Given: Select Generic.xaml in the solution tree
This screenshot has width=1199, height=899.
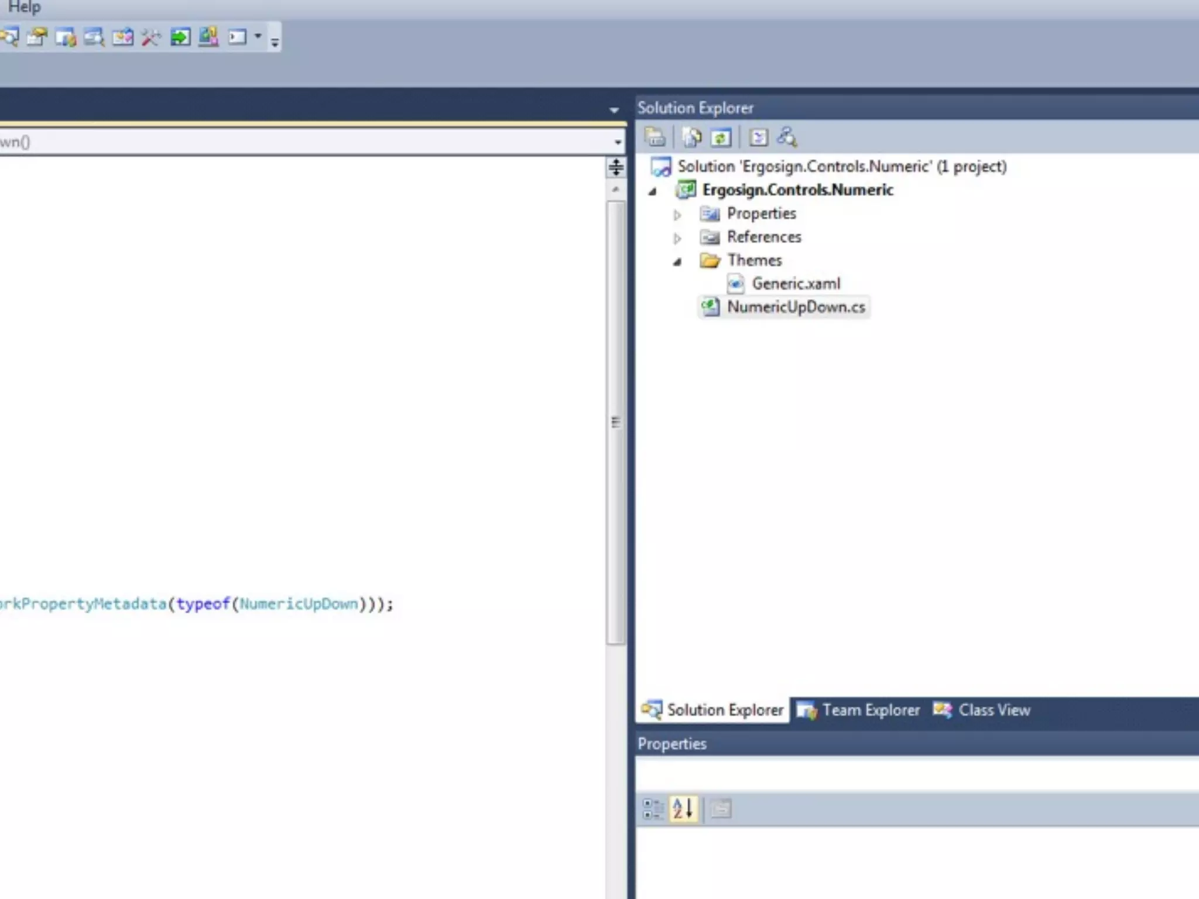Looking at the screenshot, I should pos(796,284).
